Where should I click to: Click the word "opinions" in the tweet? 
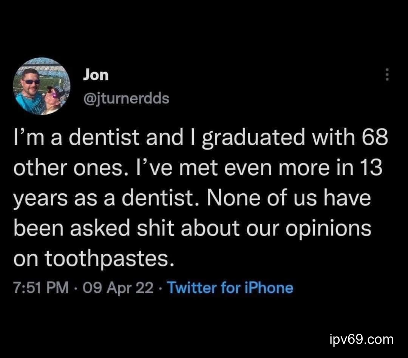[x=328, y=229]
